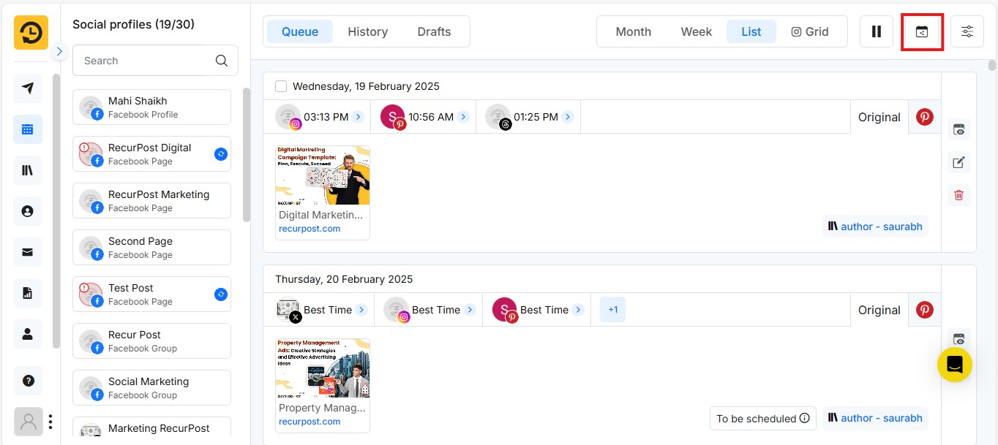Pause the posting queue
This screenshot has height=445, width=998.
pos(876,31)
